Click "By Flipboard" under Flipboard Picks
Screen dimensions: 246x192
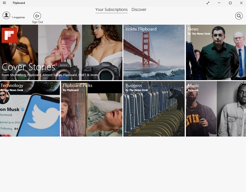click(x=71, y=90)
